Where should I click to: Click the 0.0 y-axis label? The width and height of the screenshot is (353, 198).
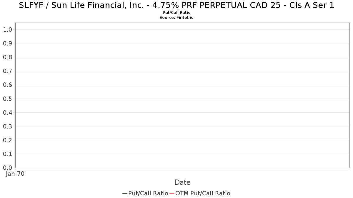7,168
